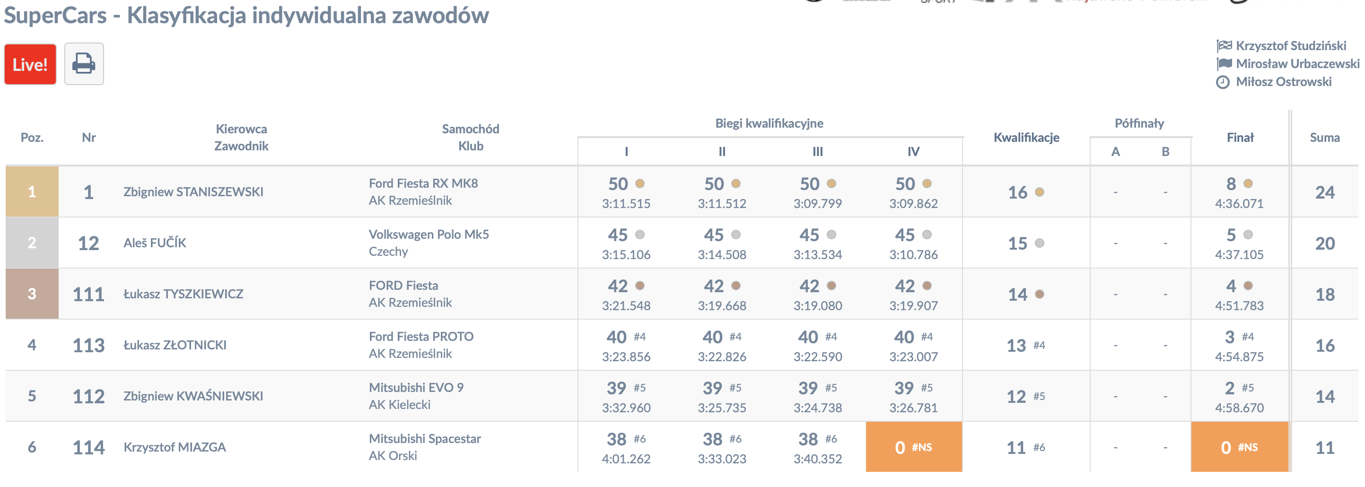The image size is (1365, 487).
Task: Click the clock icon beside Miłosz Ostrowski
Action: click(1223, 82)
